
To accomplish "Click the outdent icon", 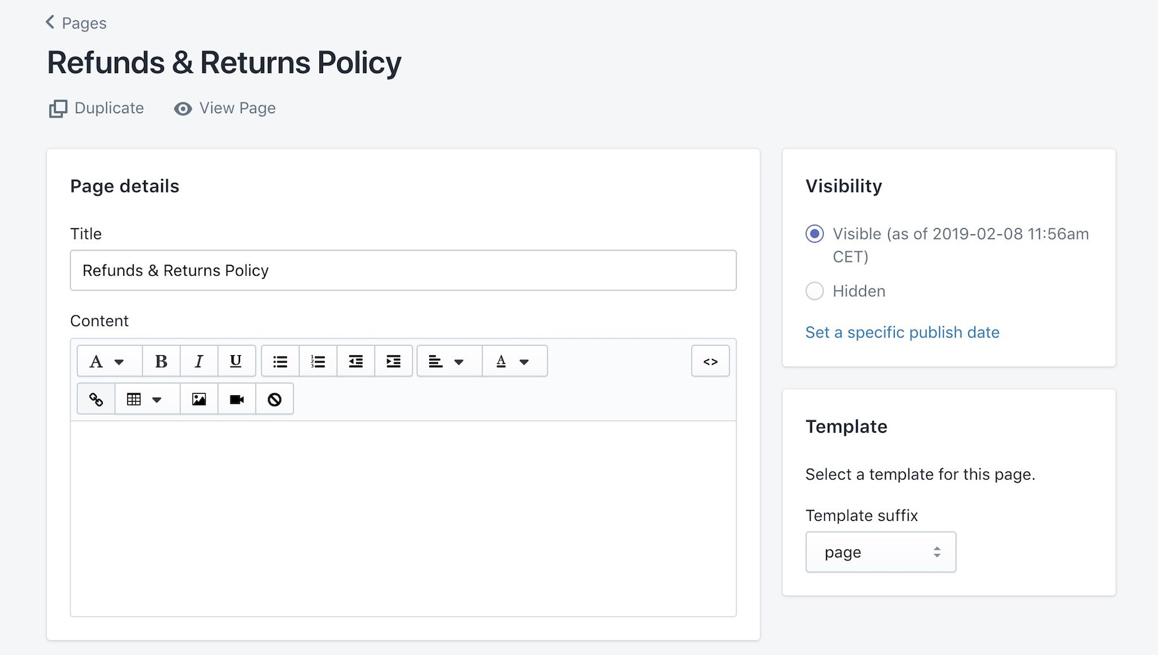I will [x=356, y=361].
